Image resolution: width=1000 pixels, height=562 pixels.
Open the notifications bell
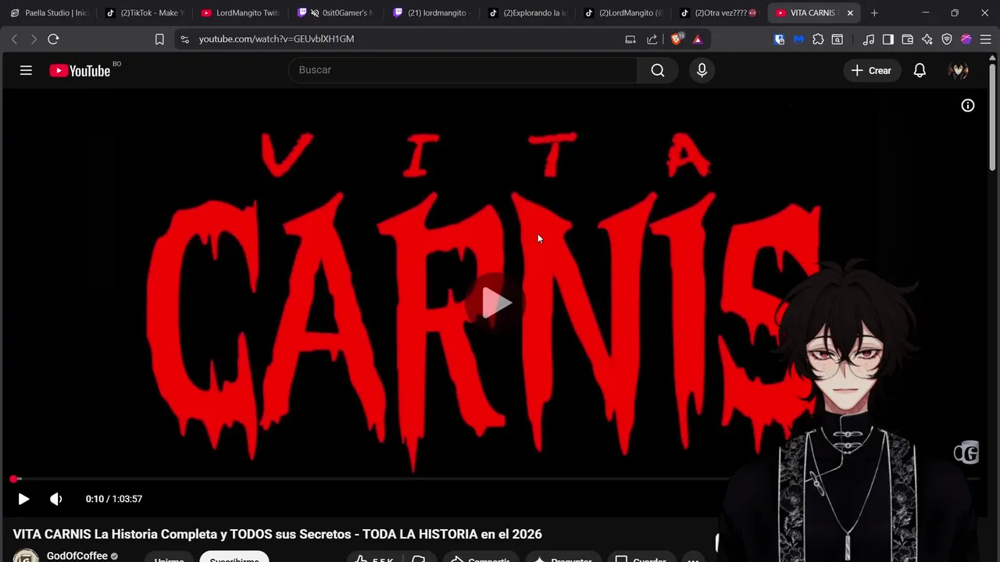(920, 70)
